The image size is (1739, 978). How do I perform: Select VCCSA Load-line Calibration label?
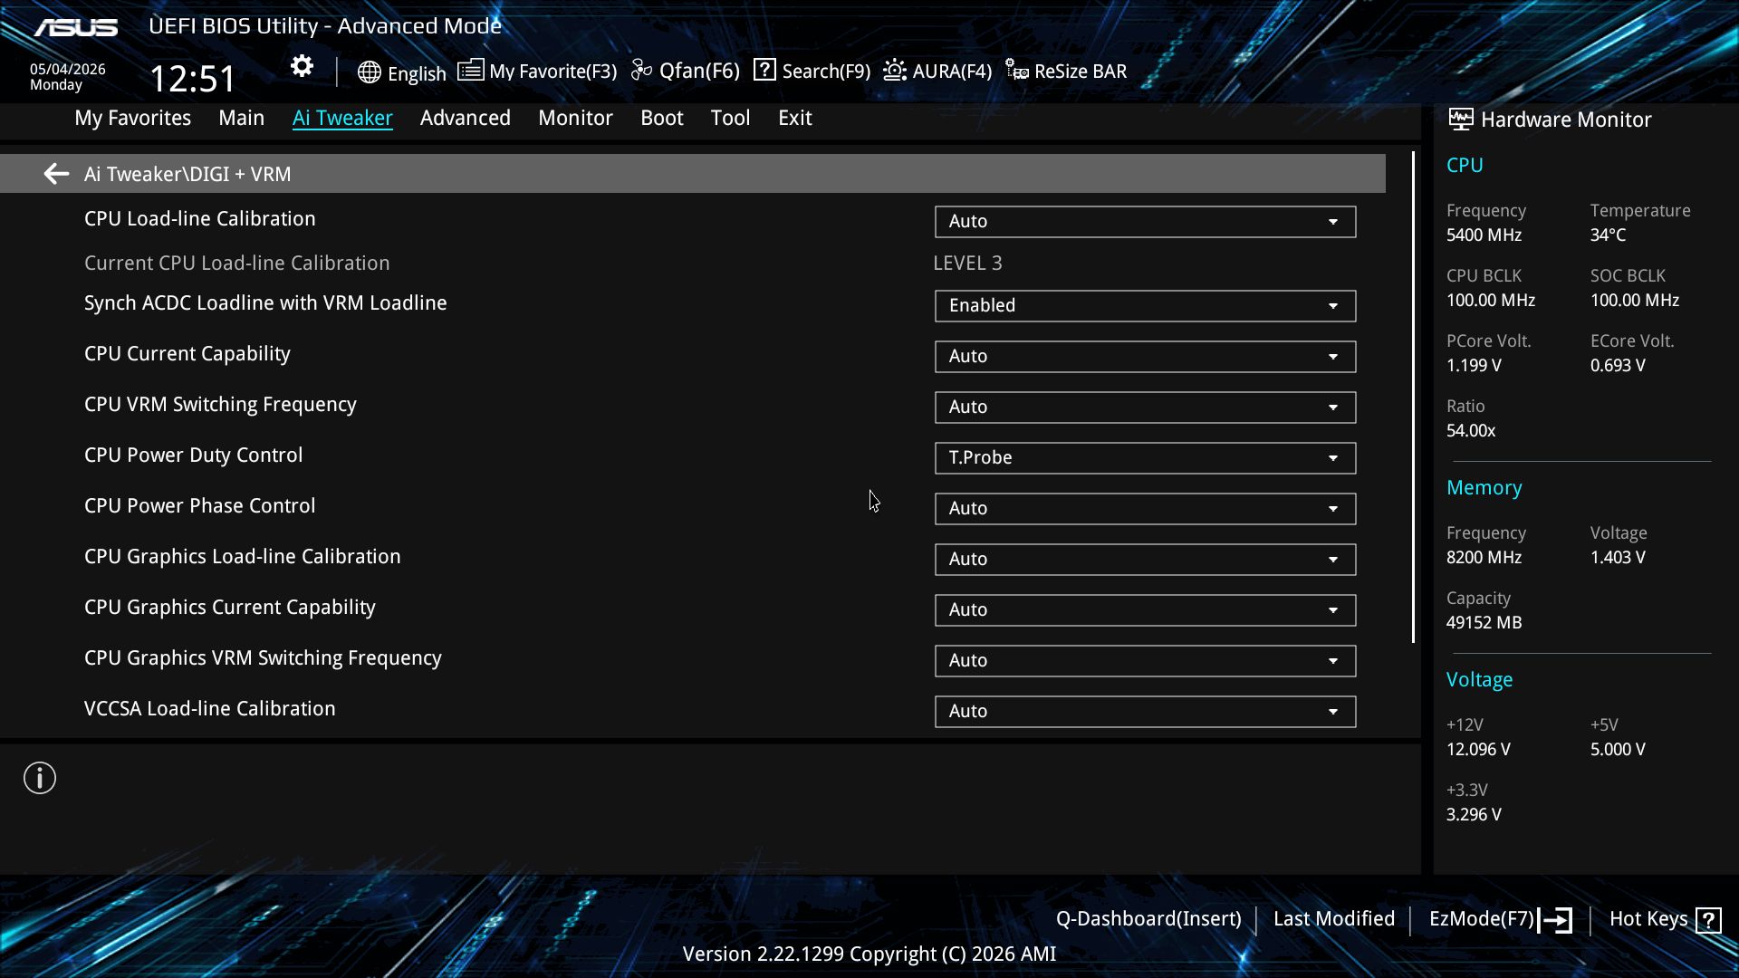tap(210, 709)
